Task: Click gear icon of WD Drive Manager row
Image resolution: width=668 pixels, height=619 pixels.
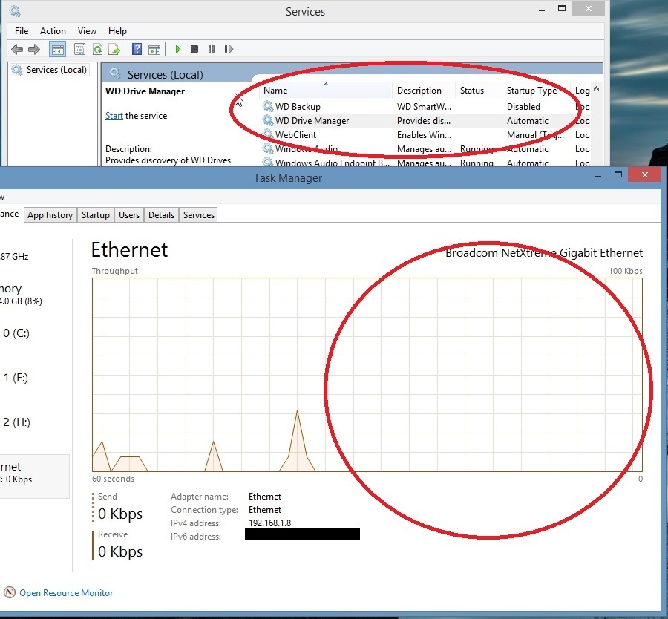Action: coord(267,120)
